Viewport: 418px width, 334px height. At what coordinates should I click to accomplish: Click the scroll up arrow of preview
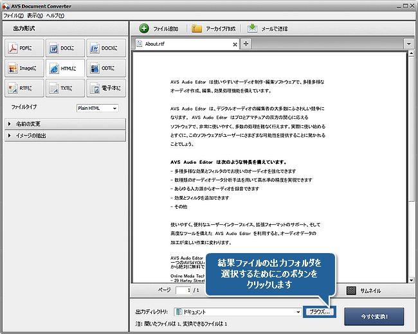[x=412, y=53]
